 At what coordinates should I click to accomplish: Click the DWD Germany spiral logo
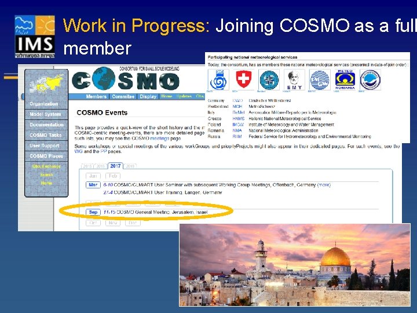pyautogui.click(x=218, y=80)
